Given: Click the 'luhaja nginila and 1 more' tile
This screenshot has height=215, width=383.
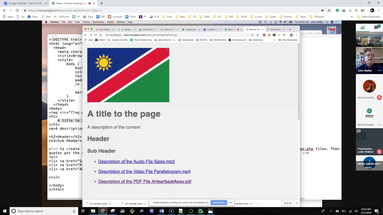Looking at the screenshot, I should [x=369, y=164].
